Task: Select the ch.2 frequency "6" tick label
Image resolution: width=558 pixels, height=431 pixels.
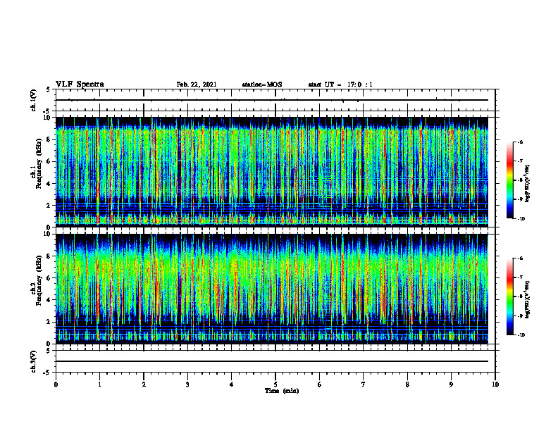Action: tap(50, 278)
